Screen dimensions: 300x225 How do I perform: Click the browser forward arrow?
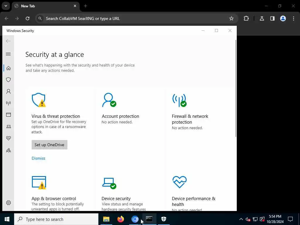[x=17, y=18]
